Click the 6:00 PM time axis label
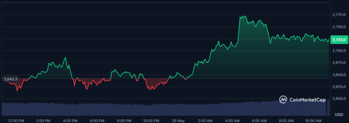349x123 pixels. 97,121
